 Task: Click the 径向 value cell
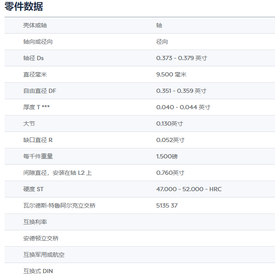(162, 42)
